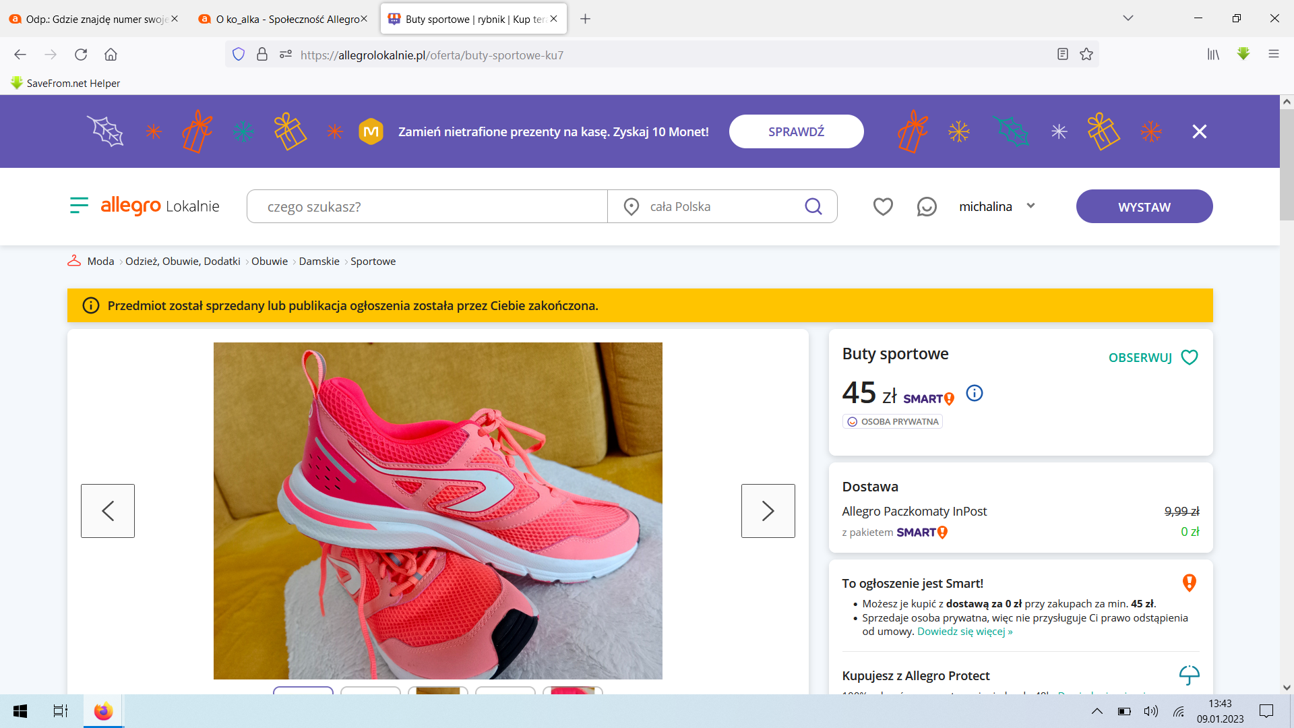Show previous product photo
Screen dimensions: 1294x728
[x=108, y=511]
